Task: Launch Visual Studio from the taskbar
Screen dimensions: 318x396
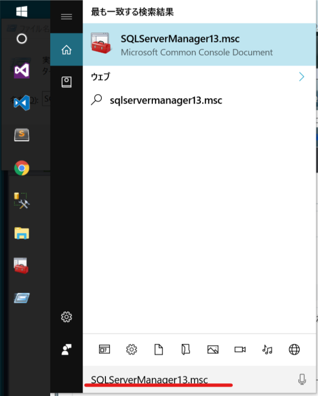Action: tap(22, 70)
